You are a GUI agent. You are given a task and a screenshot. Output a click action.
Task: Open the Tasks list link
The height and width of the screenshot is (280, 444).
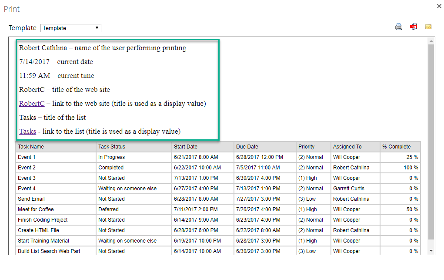27,132
